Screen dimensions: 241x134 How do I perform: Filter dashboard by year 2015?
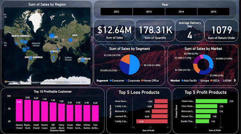pyautogui.click(x=213, y=12)
